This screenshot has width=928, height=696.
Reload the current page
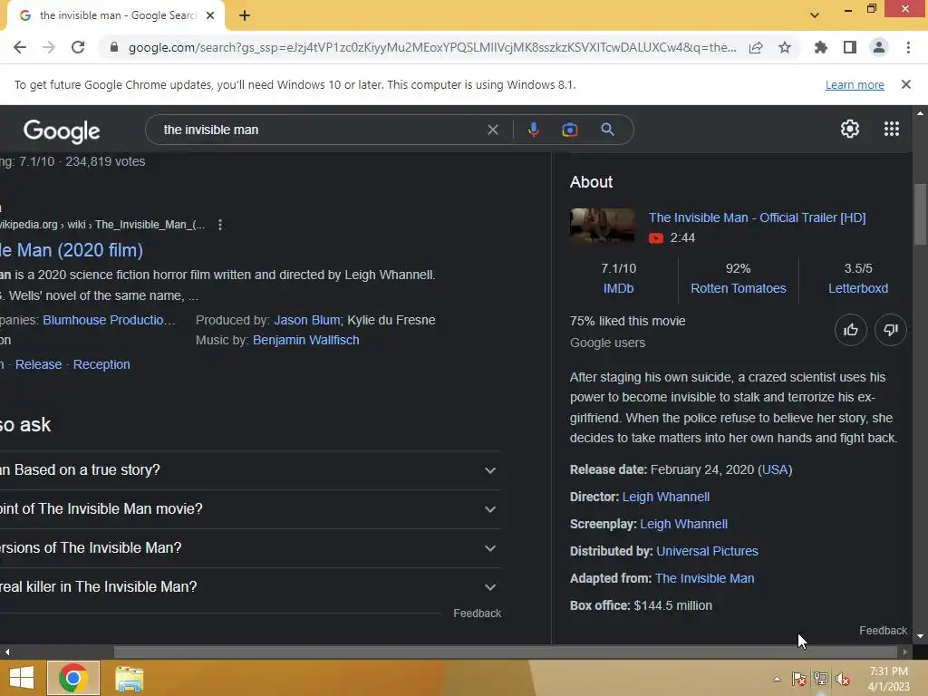(78, 47)
